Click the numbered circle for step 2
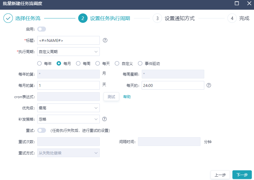The image size is (254, 180). (82, 18)
